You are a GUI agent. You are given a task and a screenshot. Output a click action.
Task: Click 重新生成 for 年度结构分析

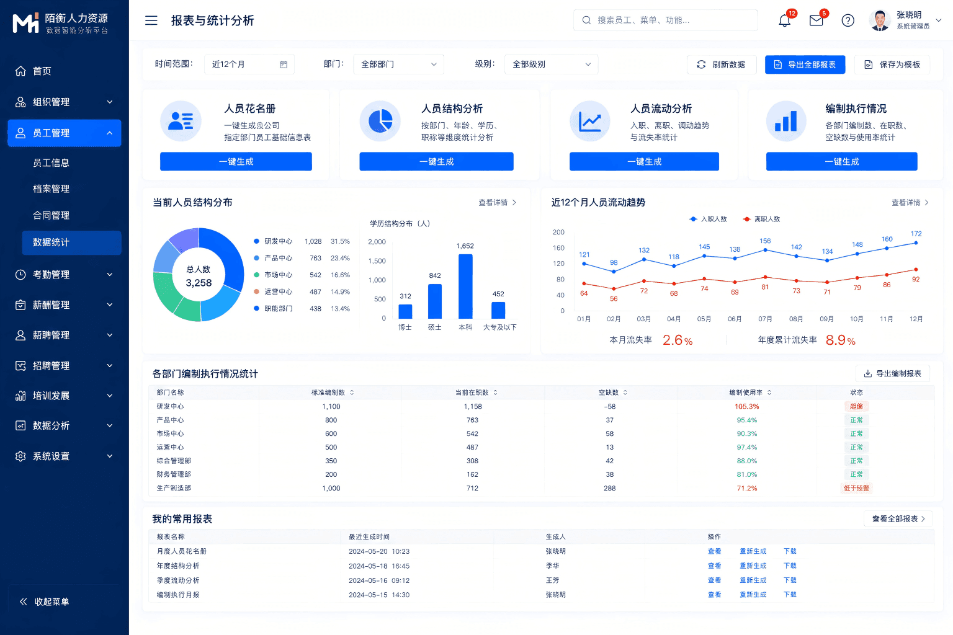[x=753, y=566]
